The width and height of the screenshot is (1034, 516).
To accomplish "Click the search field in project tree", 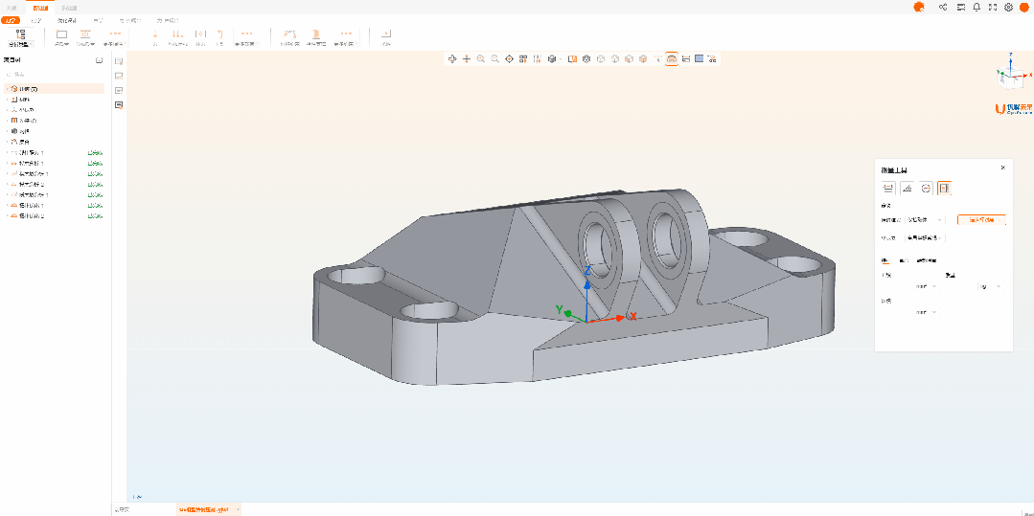I will coord(53,75).
